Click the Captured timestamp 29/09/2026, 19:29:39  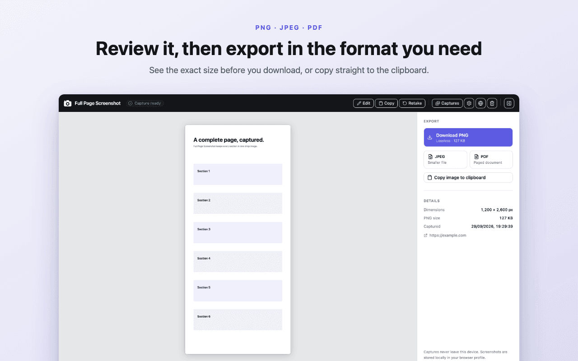coord(492,226)
